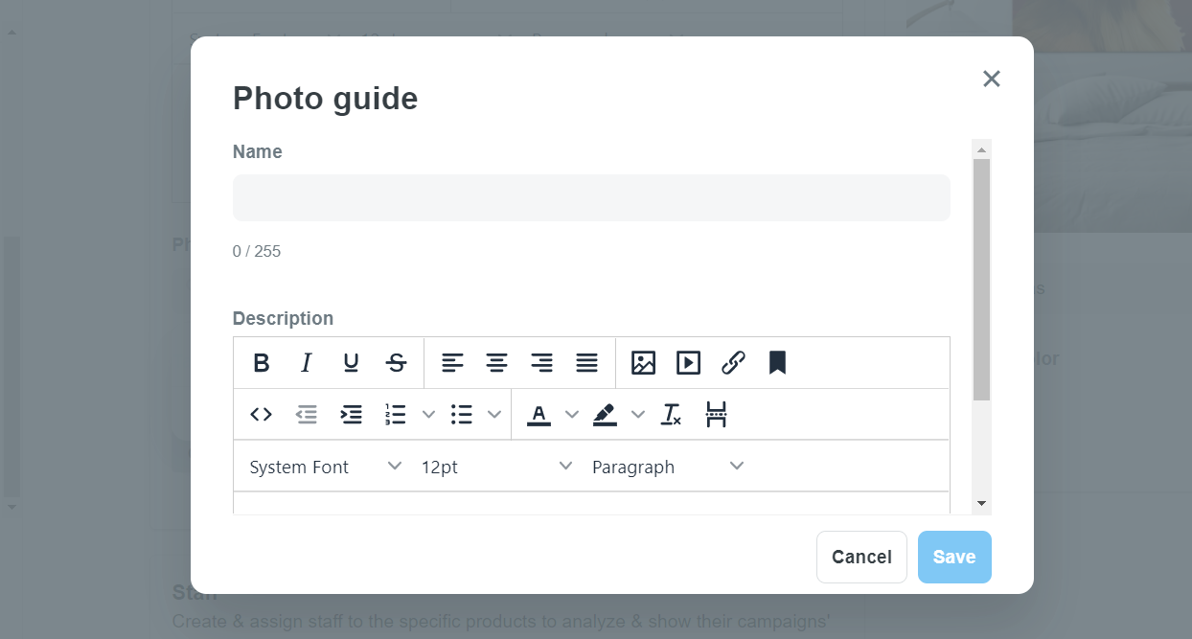Screen dimensions: 1192x639
Task: Insert a numbered list
Action: [396, 415]
